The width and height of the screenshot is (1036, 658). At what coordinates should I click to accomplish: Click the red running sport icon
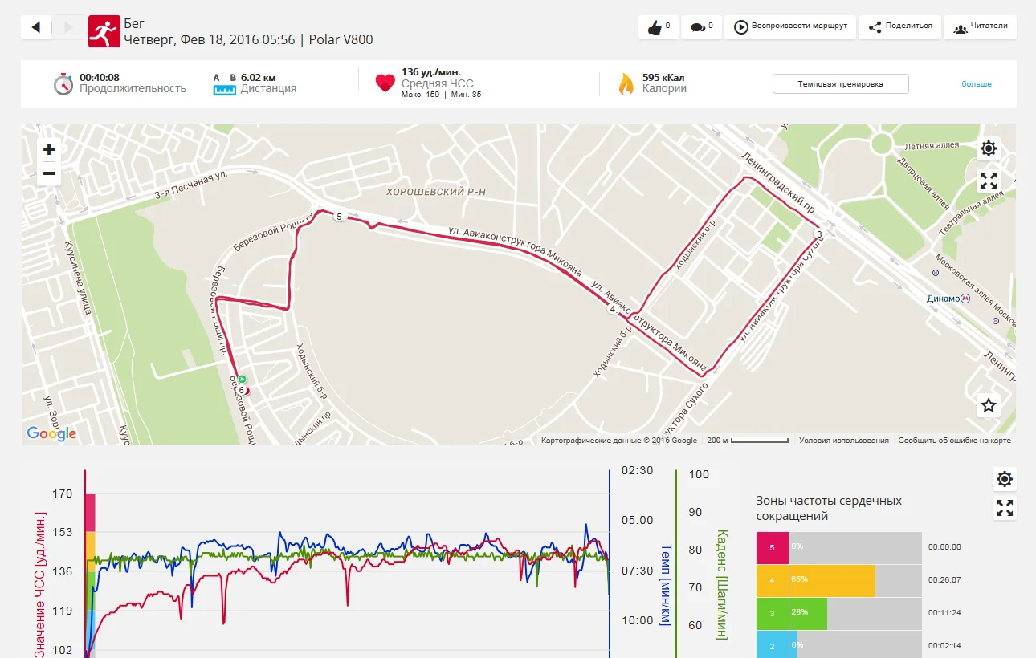coord(104,31)
